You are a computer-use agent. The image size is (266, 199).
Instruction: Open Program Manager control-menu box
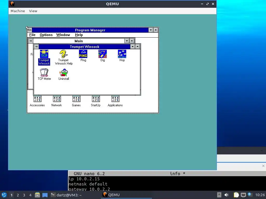click(30, 30)
